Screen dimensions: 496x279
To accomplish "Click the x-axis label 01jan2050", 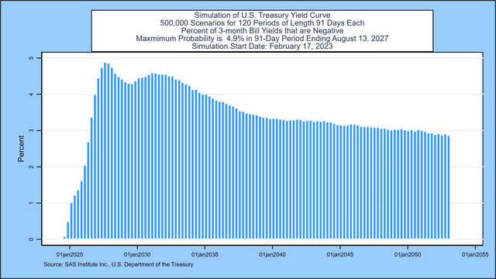I will [408, 254].
